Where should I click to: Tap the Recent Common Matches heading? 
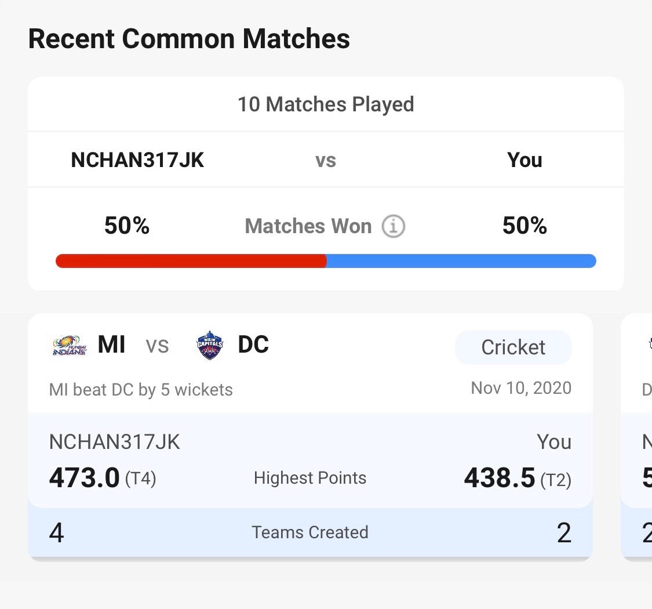coord(189,39)
